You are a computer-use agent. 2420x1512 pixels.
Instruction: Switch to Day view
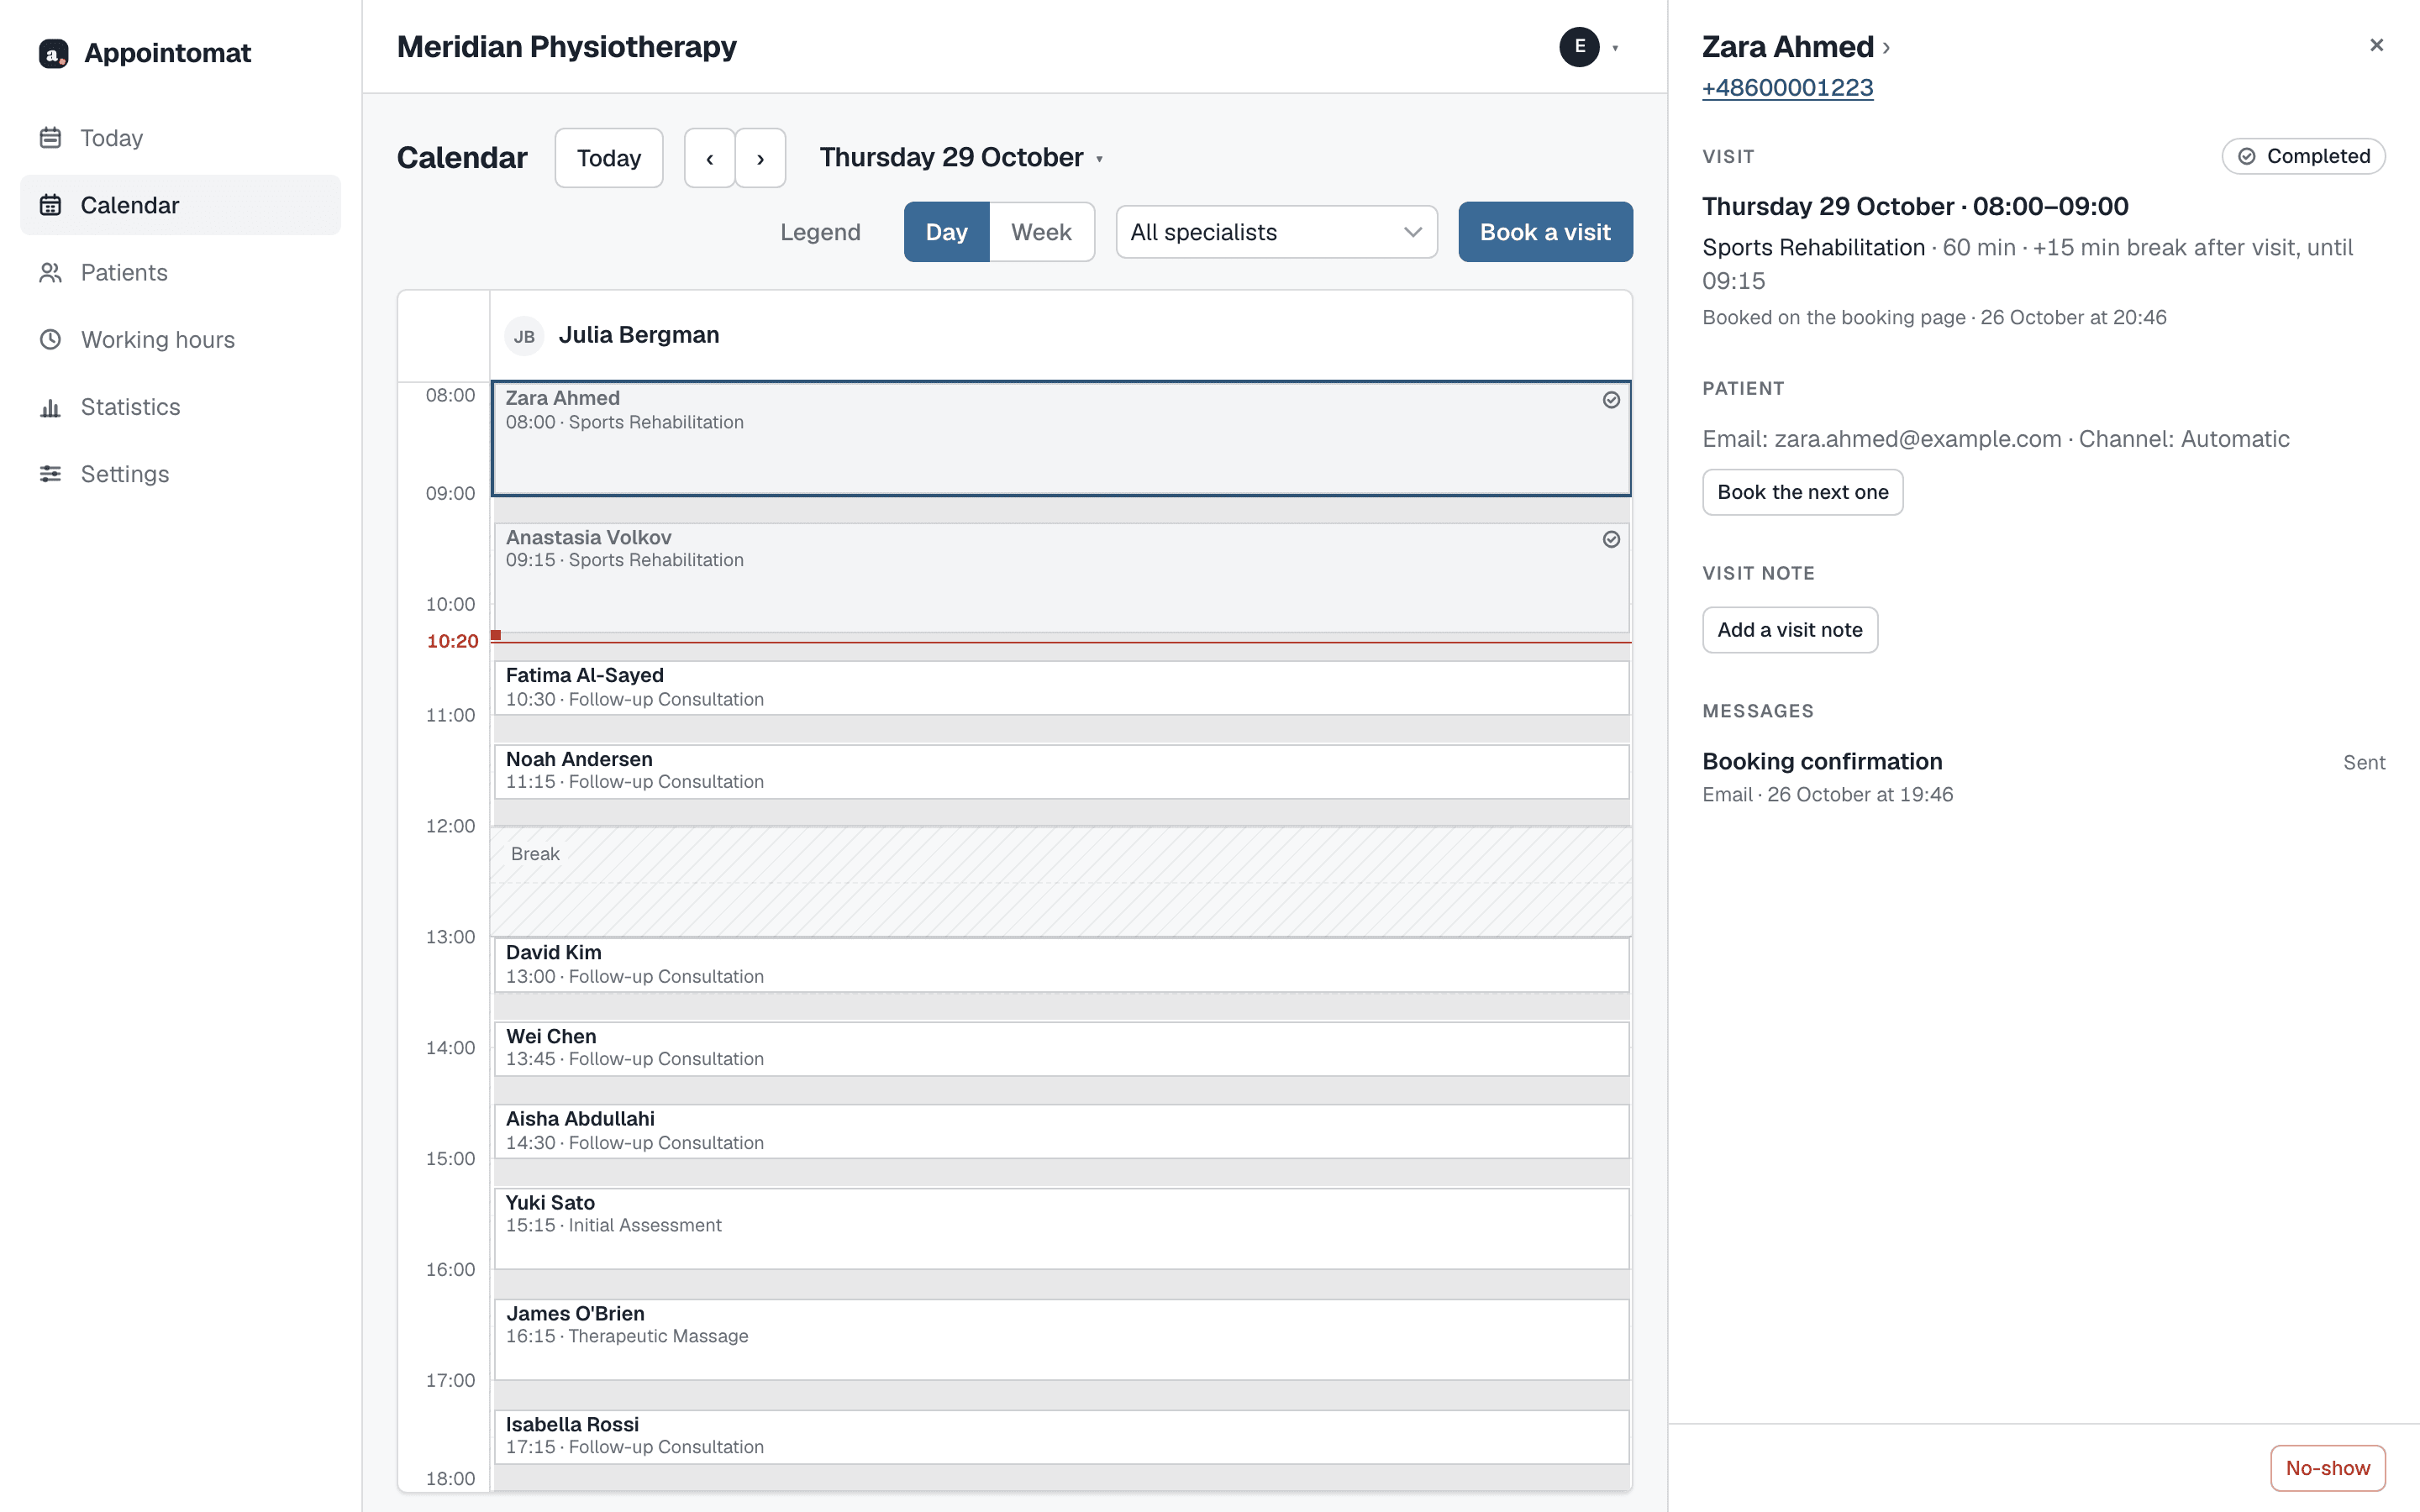946,232
